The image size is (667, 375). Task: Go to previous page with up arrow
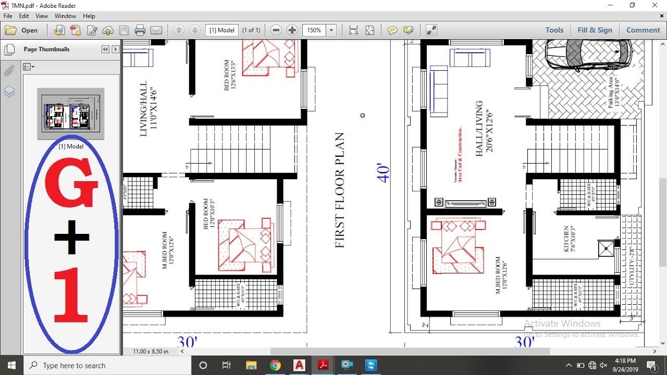(179, 30)
